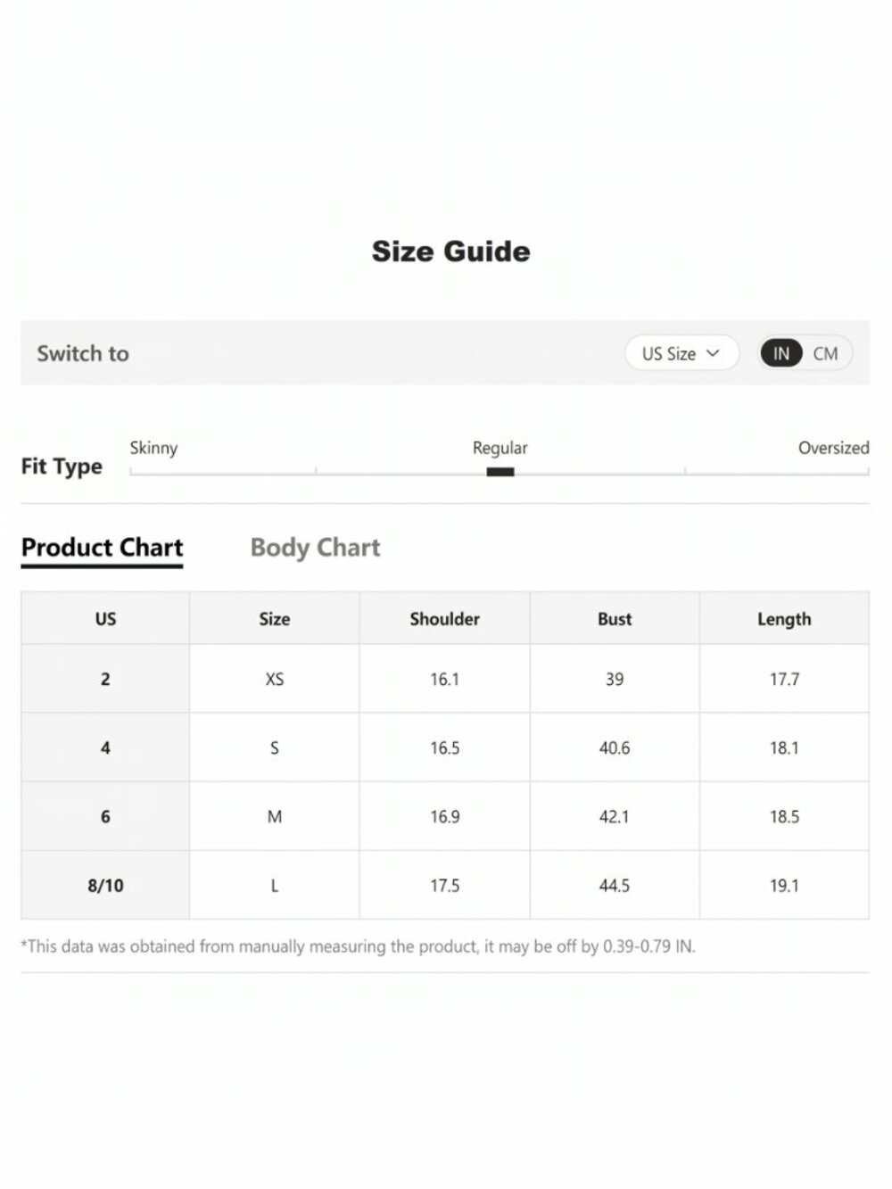Select the US size 2 row

click(445, 679)
